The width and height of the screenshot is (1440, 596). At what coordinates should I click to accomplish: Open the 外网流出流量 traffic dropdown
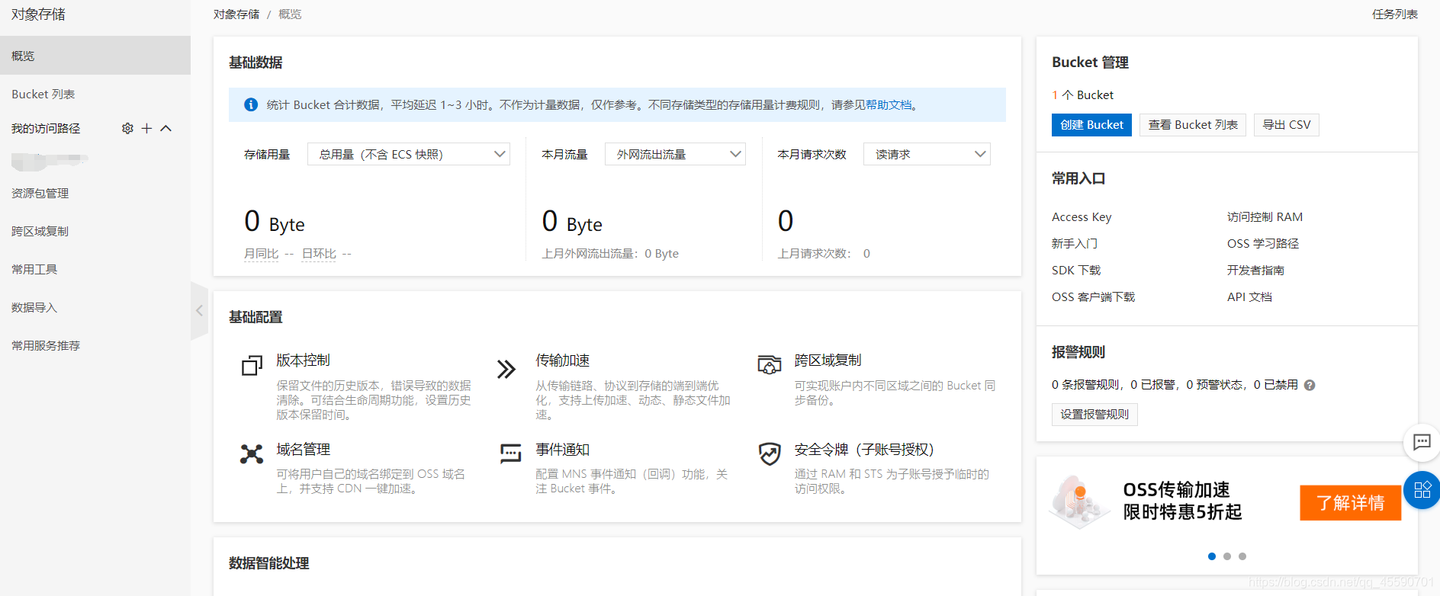[675, 154]
